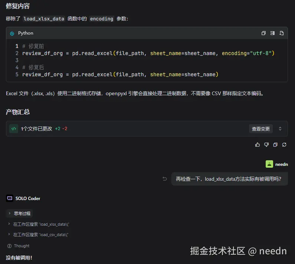Click code line 2 with encoding="utf-8"
The width and height of the screenshot is (295, 264).
[x=148, y=54]
